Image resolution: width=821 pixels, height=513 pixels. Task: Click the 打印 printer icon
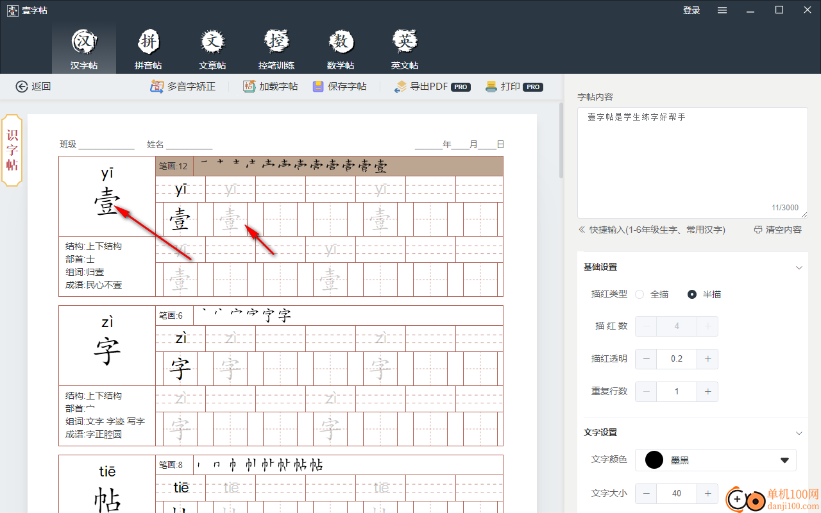coord(491,87)
